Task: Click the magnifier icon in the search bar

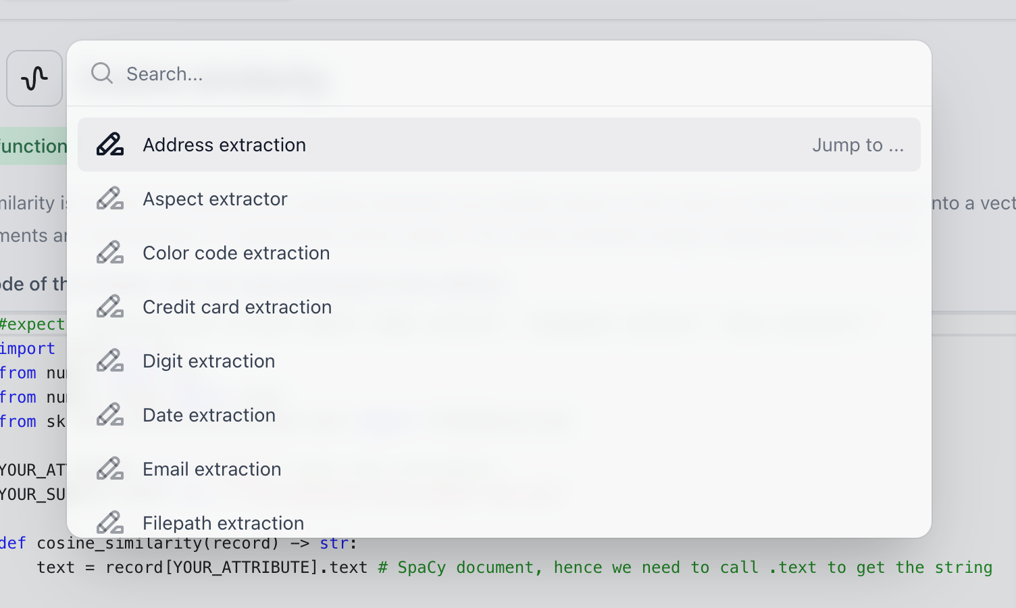Action: coord(101,73)
